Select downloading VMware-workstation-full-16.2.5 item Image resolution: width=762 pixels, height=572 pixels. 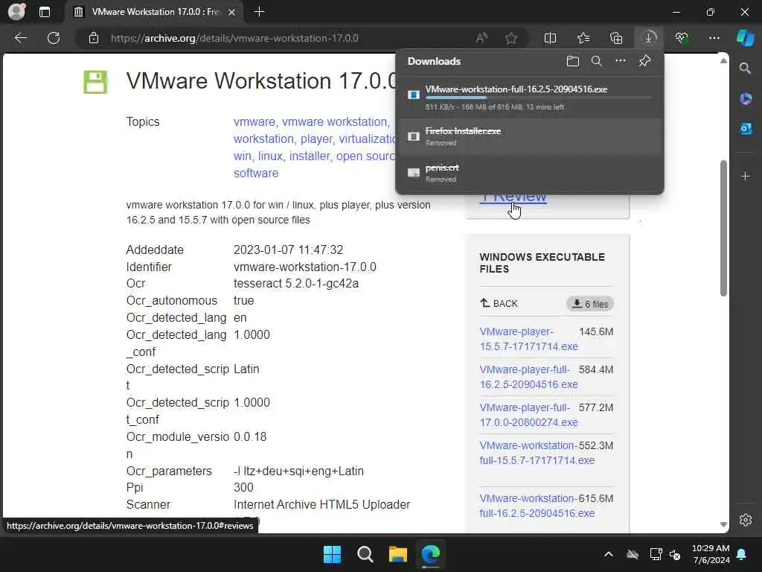click(530, 98)
